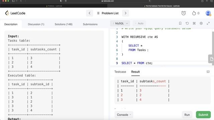Switch to the Description tab

11,24
